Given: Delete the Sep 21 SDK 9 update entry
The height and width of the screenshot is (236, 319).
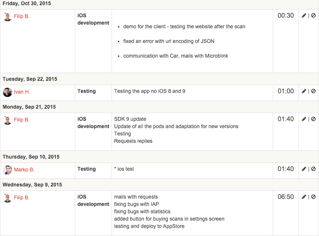Looking at the screenshot, I should point(313,119).
